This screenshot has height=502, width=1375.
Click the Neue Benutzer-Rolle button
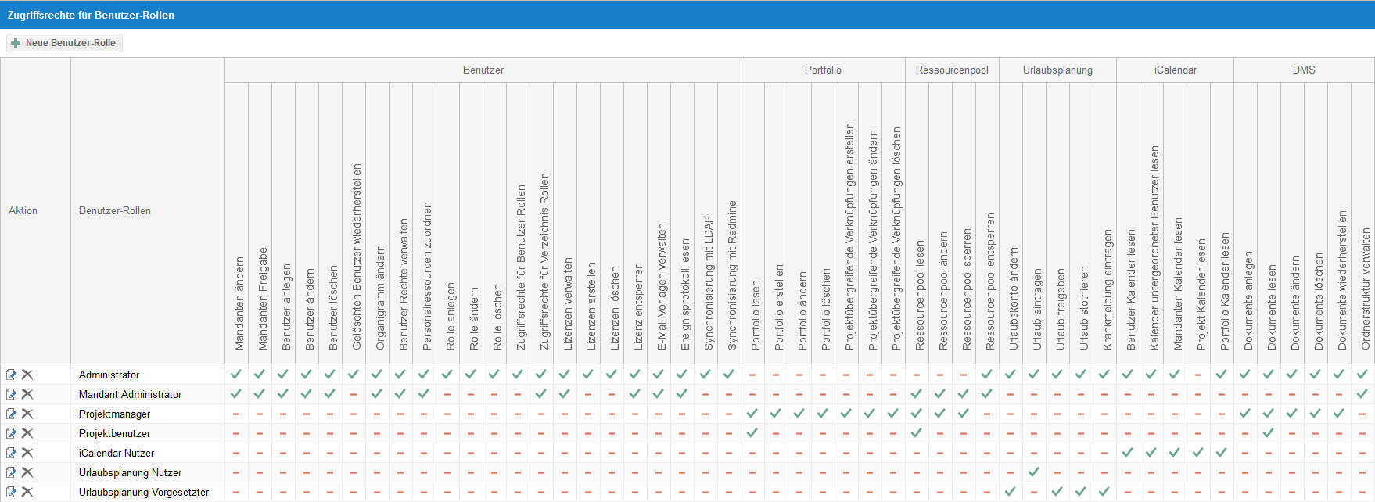point(64,43)
